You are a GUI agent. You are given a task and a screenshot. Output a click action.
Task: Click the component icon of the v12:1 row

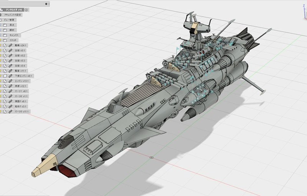click(x=5, y=86)
